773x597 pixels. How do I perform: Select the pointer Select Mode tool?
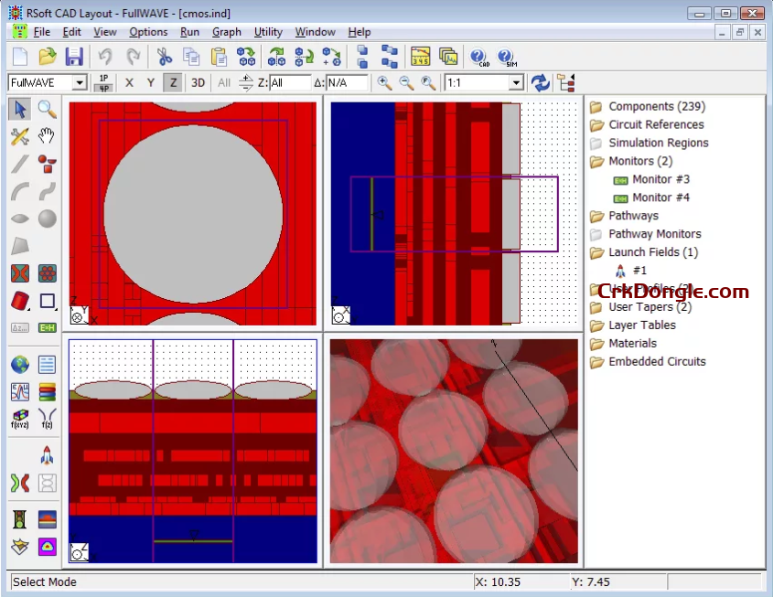click(x=20, y=109)
